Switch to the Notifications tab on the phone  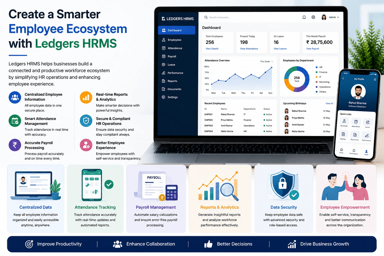[354, 152]
